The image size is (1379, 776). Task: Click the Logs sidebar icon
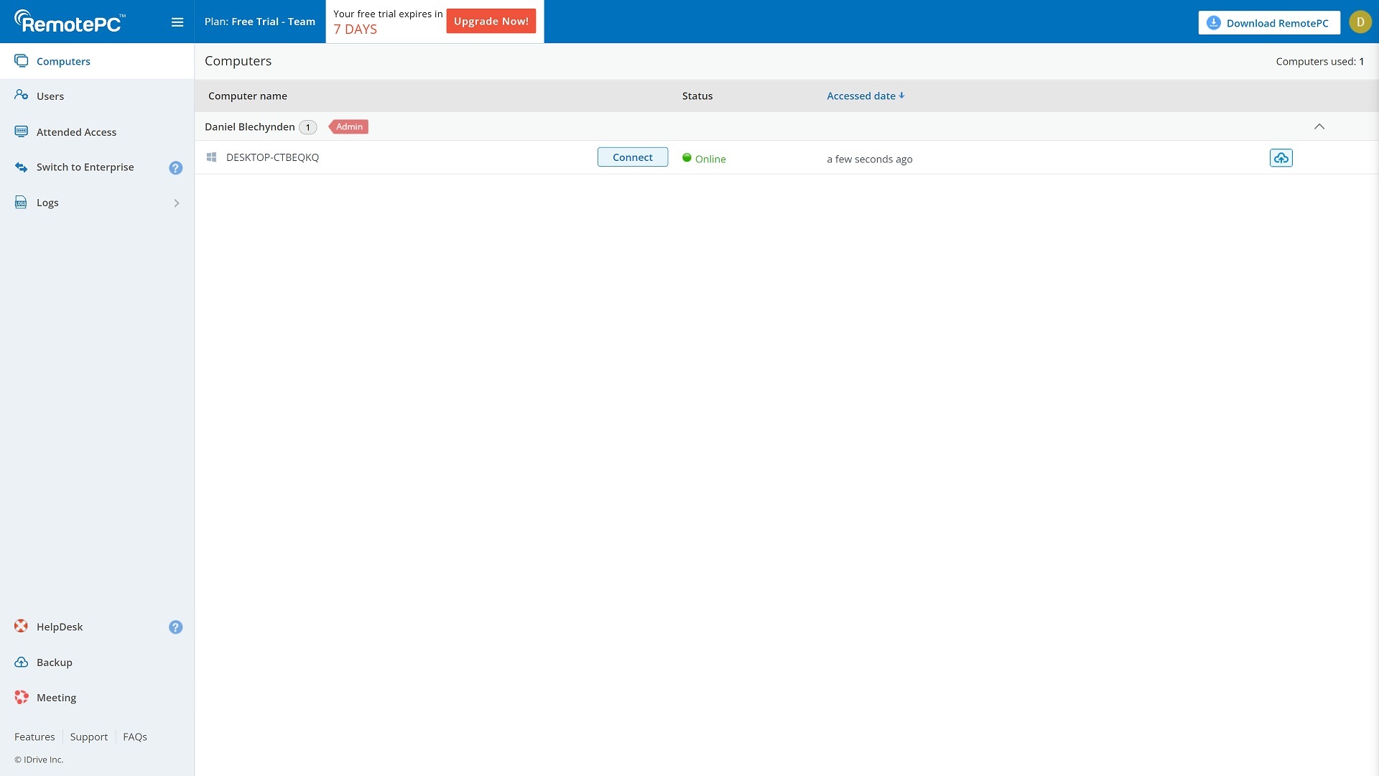tap(21, 202)
